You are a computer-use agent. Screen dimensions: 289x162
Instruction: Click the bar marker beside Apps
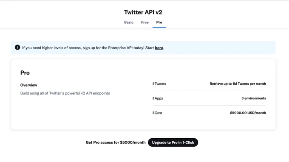click(x=153, y=98)
